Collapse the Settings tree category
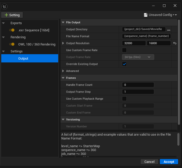The width and height of the screenshot is (182, 168). click(4, 51)
